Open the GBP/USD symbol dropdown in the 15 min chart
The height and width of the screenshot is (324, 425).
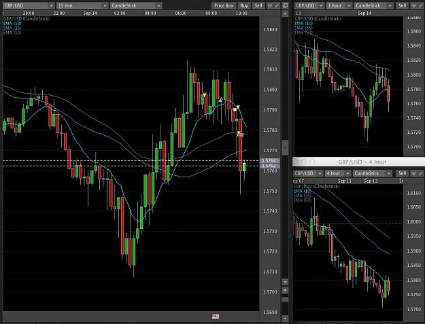point(29,5)
